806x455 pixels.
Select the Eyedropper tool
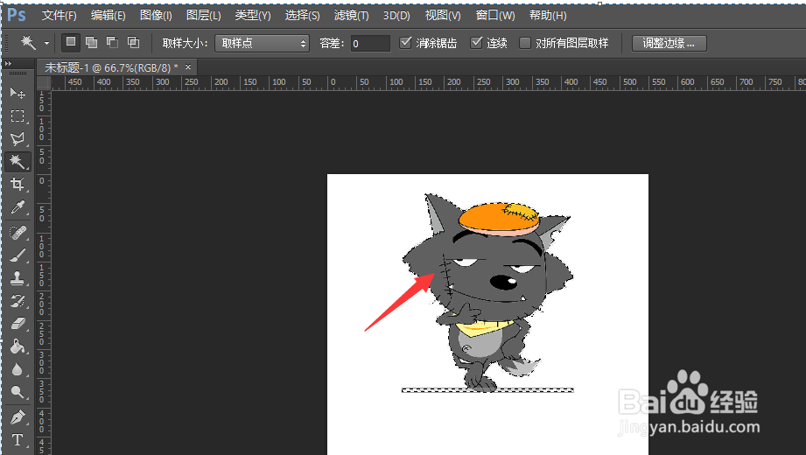(x=18, y=207)
